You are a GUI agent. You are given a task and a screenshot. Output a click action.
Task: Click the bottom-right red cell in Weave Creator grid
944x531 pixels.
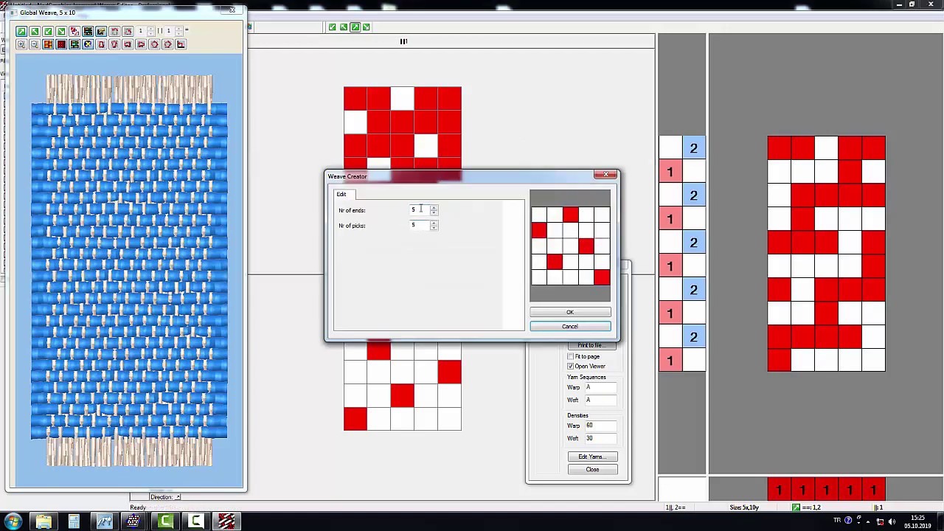[x=602, y=277]
